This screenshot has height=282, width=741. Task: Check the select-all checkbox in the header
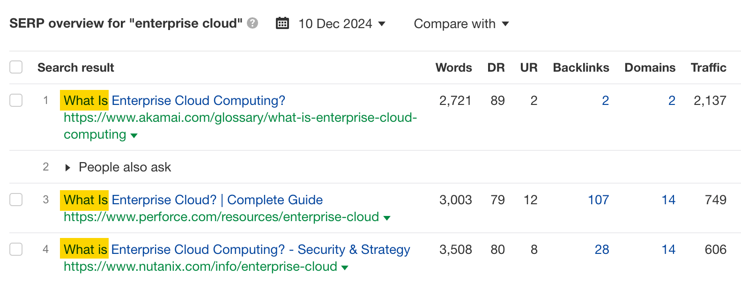pyautogui.click(x=15, y=67)
